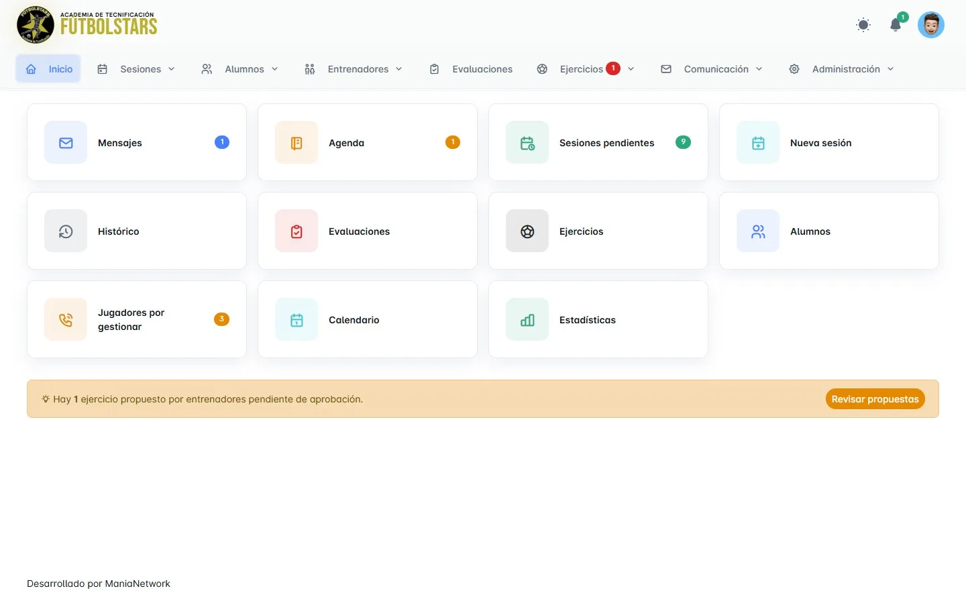Click the Mensajes card label
966x603 pixels.
(x=120, y=143)
